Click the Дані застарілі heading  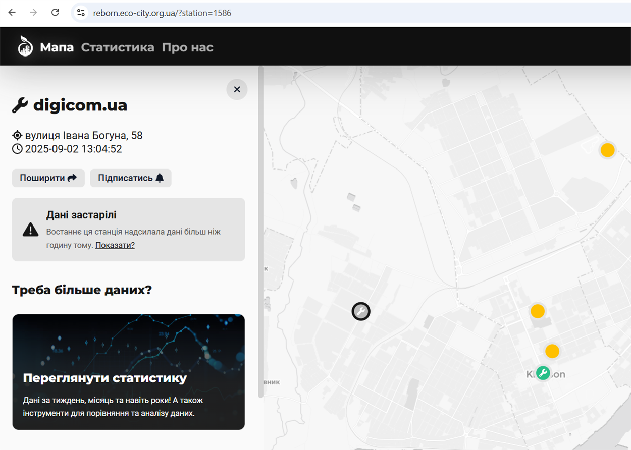pos(81,215)
